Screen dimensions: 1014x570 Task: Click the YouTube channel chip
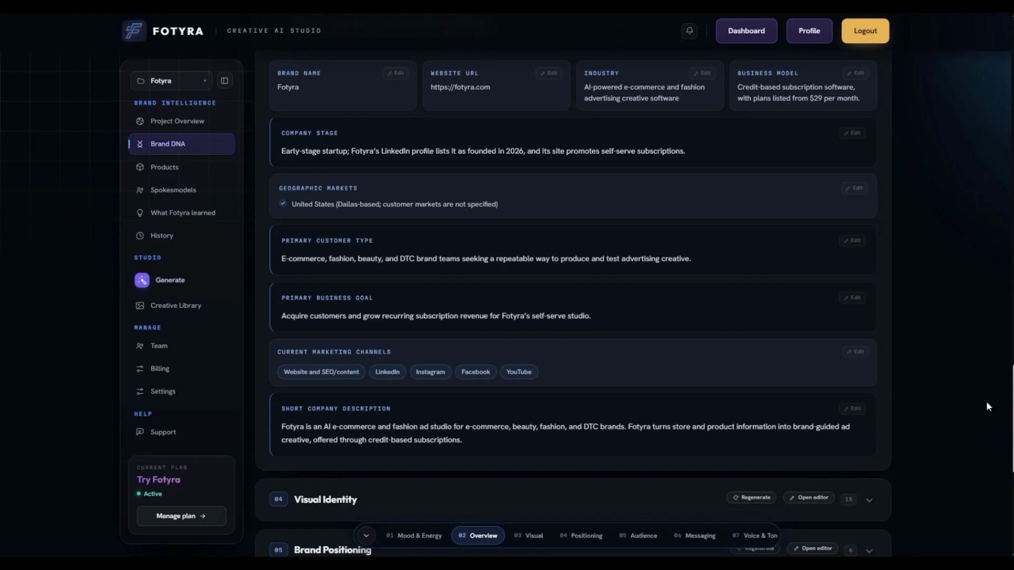[x=519, y=372]
